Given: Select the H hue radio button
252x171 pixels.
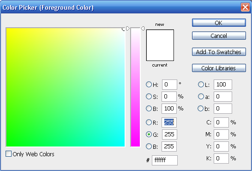Looking at the screenshot, I should [149, 84].
